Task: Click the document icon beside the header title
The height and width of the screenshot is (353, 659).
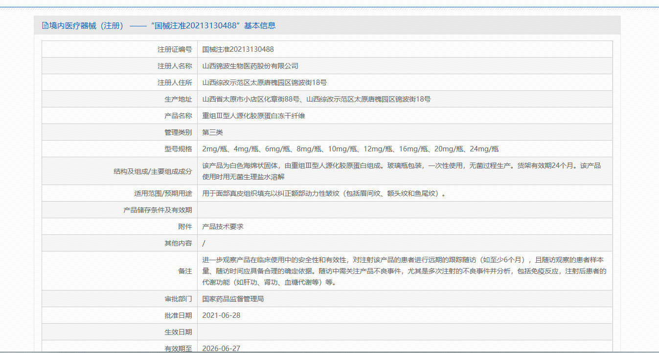Action: tap(45, 26)
